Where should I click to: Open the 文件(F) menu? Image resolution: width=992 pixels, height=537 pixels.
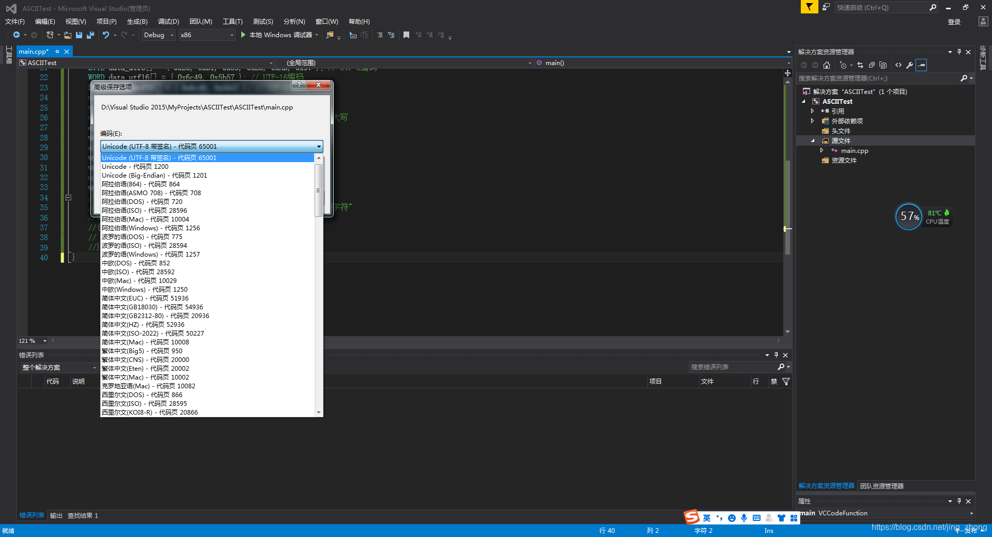(x=14, y=22)
